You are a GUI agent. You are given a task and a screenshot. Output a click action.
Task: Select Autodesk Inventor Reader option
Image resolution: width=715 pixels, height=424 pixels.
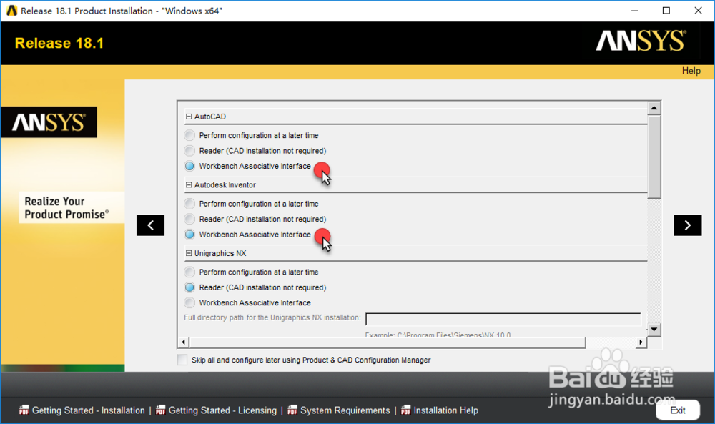[189, 219]
